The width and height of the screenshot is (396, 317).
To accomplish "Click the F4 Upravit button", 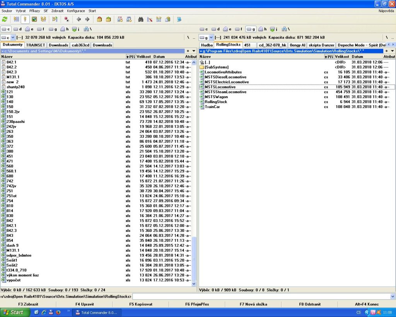I will (84, 304).
